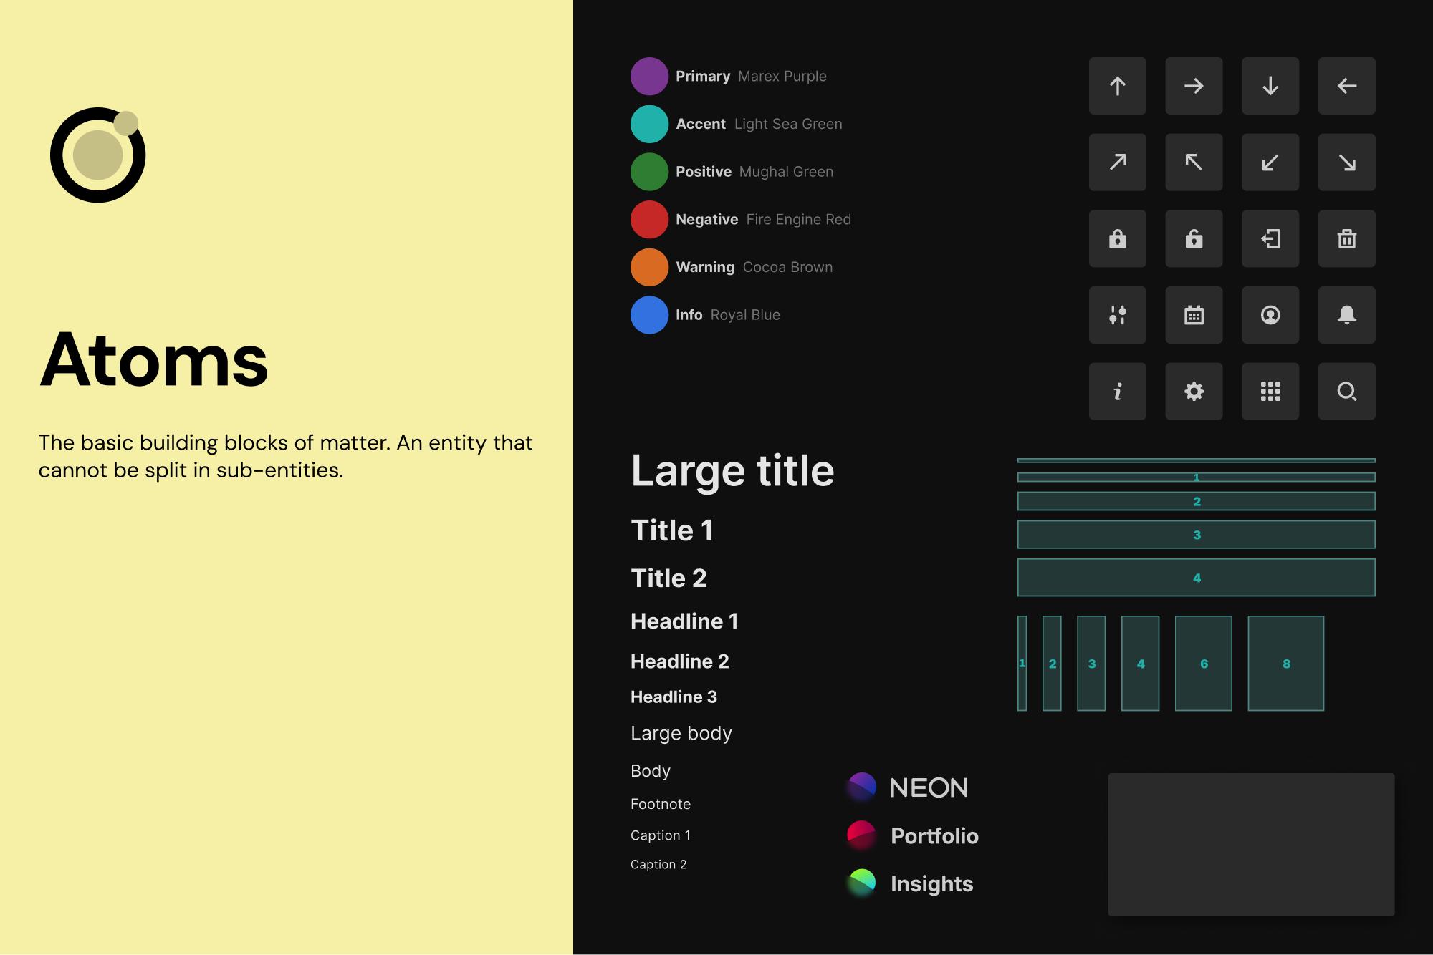Click the notification bell icon
The height and width of the screenshot is (955, 1433).
click(x=1347, y=315)
